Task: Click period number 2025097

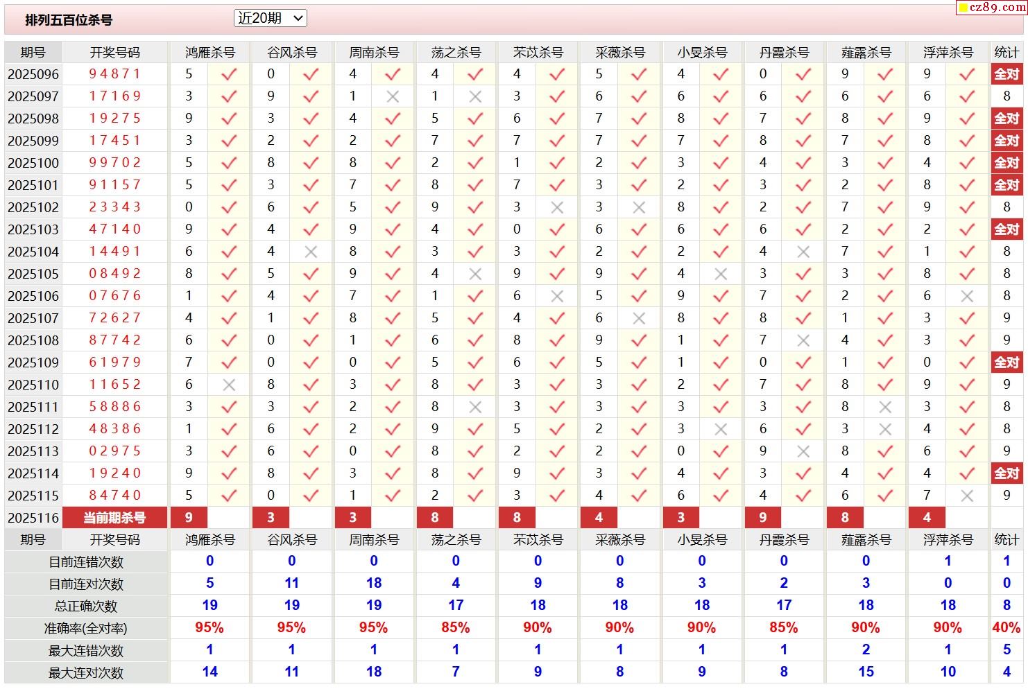Action: [x=33, y=96]
